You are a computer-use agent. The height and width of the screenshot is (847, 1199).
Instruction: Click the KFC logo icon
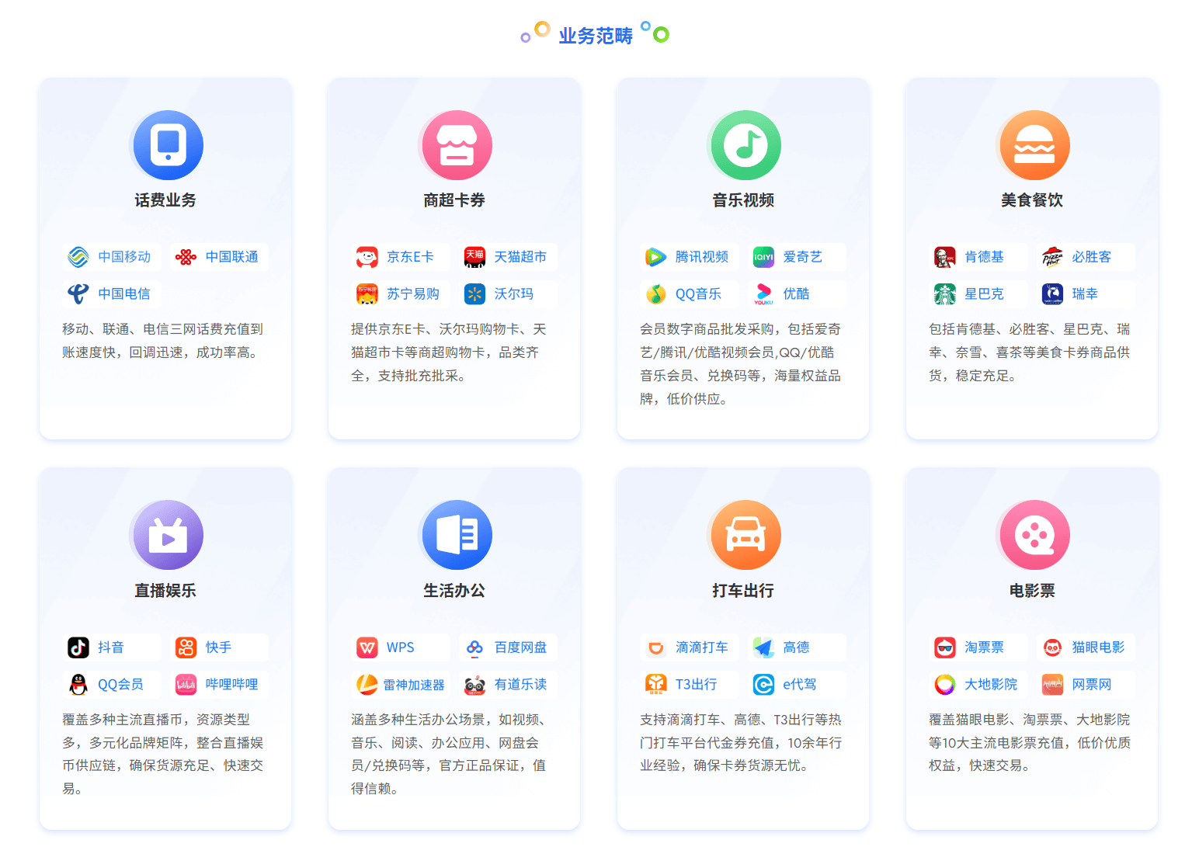[x=945, y=257]
